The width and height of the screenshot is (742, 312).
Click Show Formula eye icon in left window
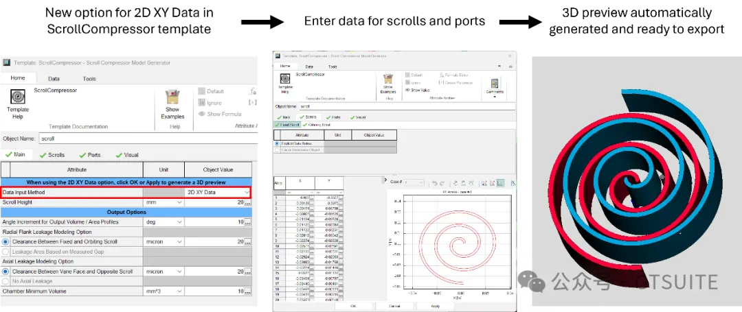pos(201,114)
